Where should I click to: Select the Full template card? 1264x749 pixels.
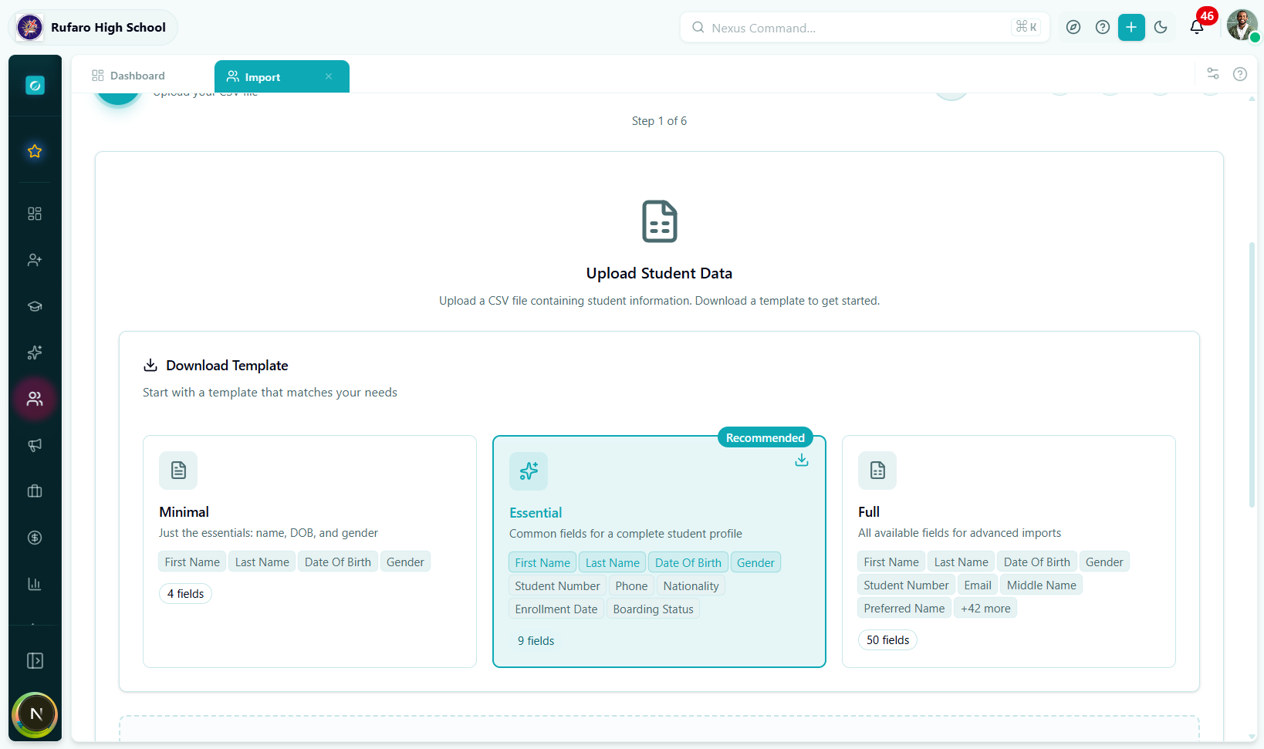[1009, 552]
